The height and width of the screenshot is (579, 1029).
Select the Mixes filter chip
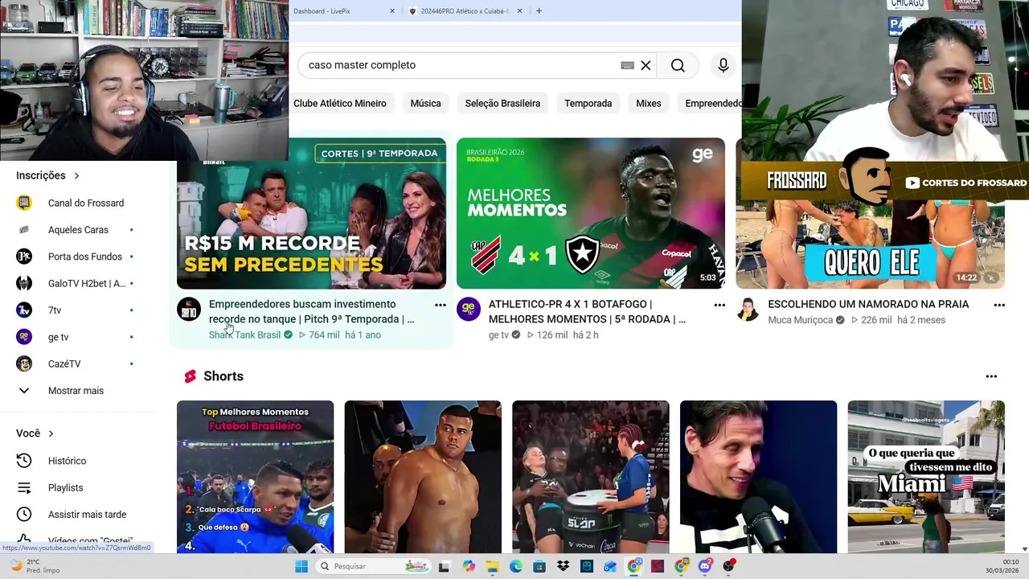649,103
